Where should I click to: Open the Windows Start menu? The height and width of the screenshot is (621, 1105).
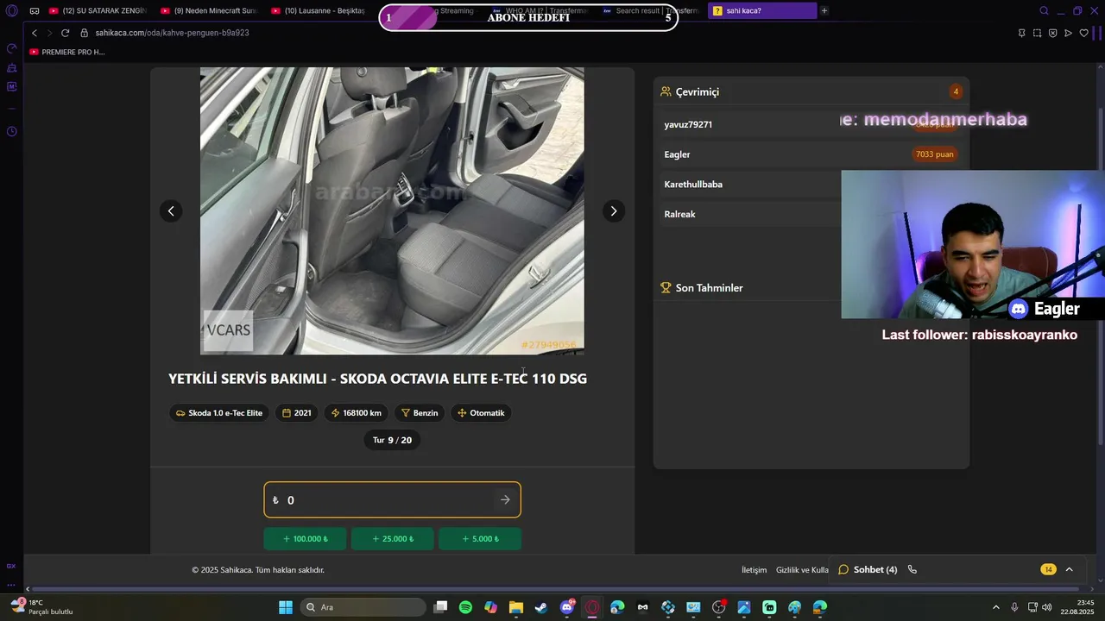point(286,607)
